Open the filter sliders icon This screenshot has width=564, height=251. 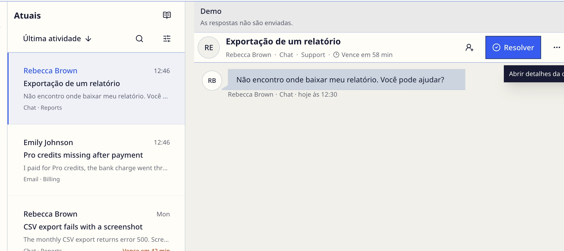click(x=167, y=39)
